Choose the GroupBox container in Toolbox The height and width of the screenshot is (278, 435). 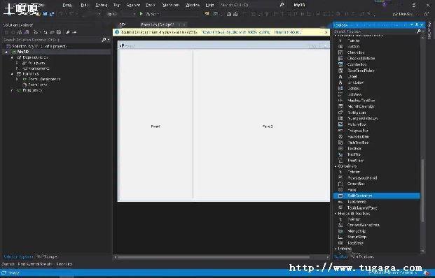356,184
